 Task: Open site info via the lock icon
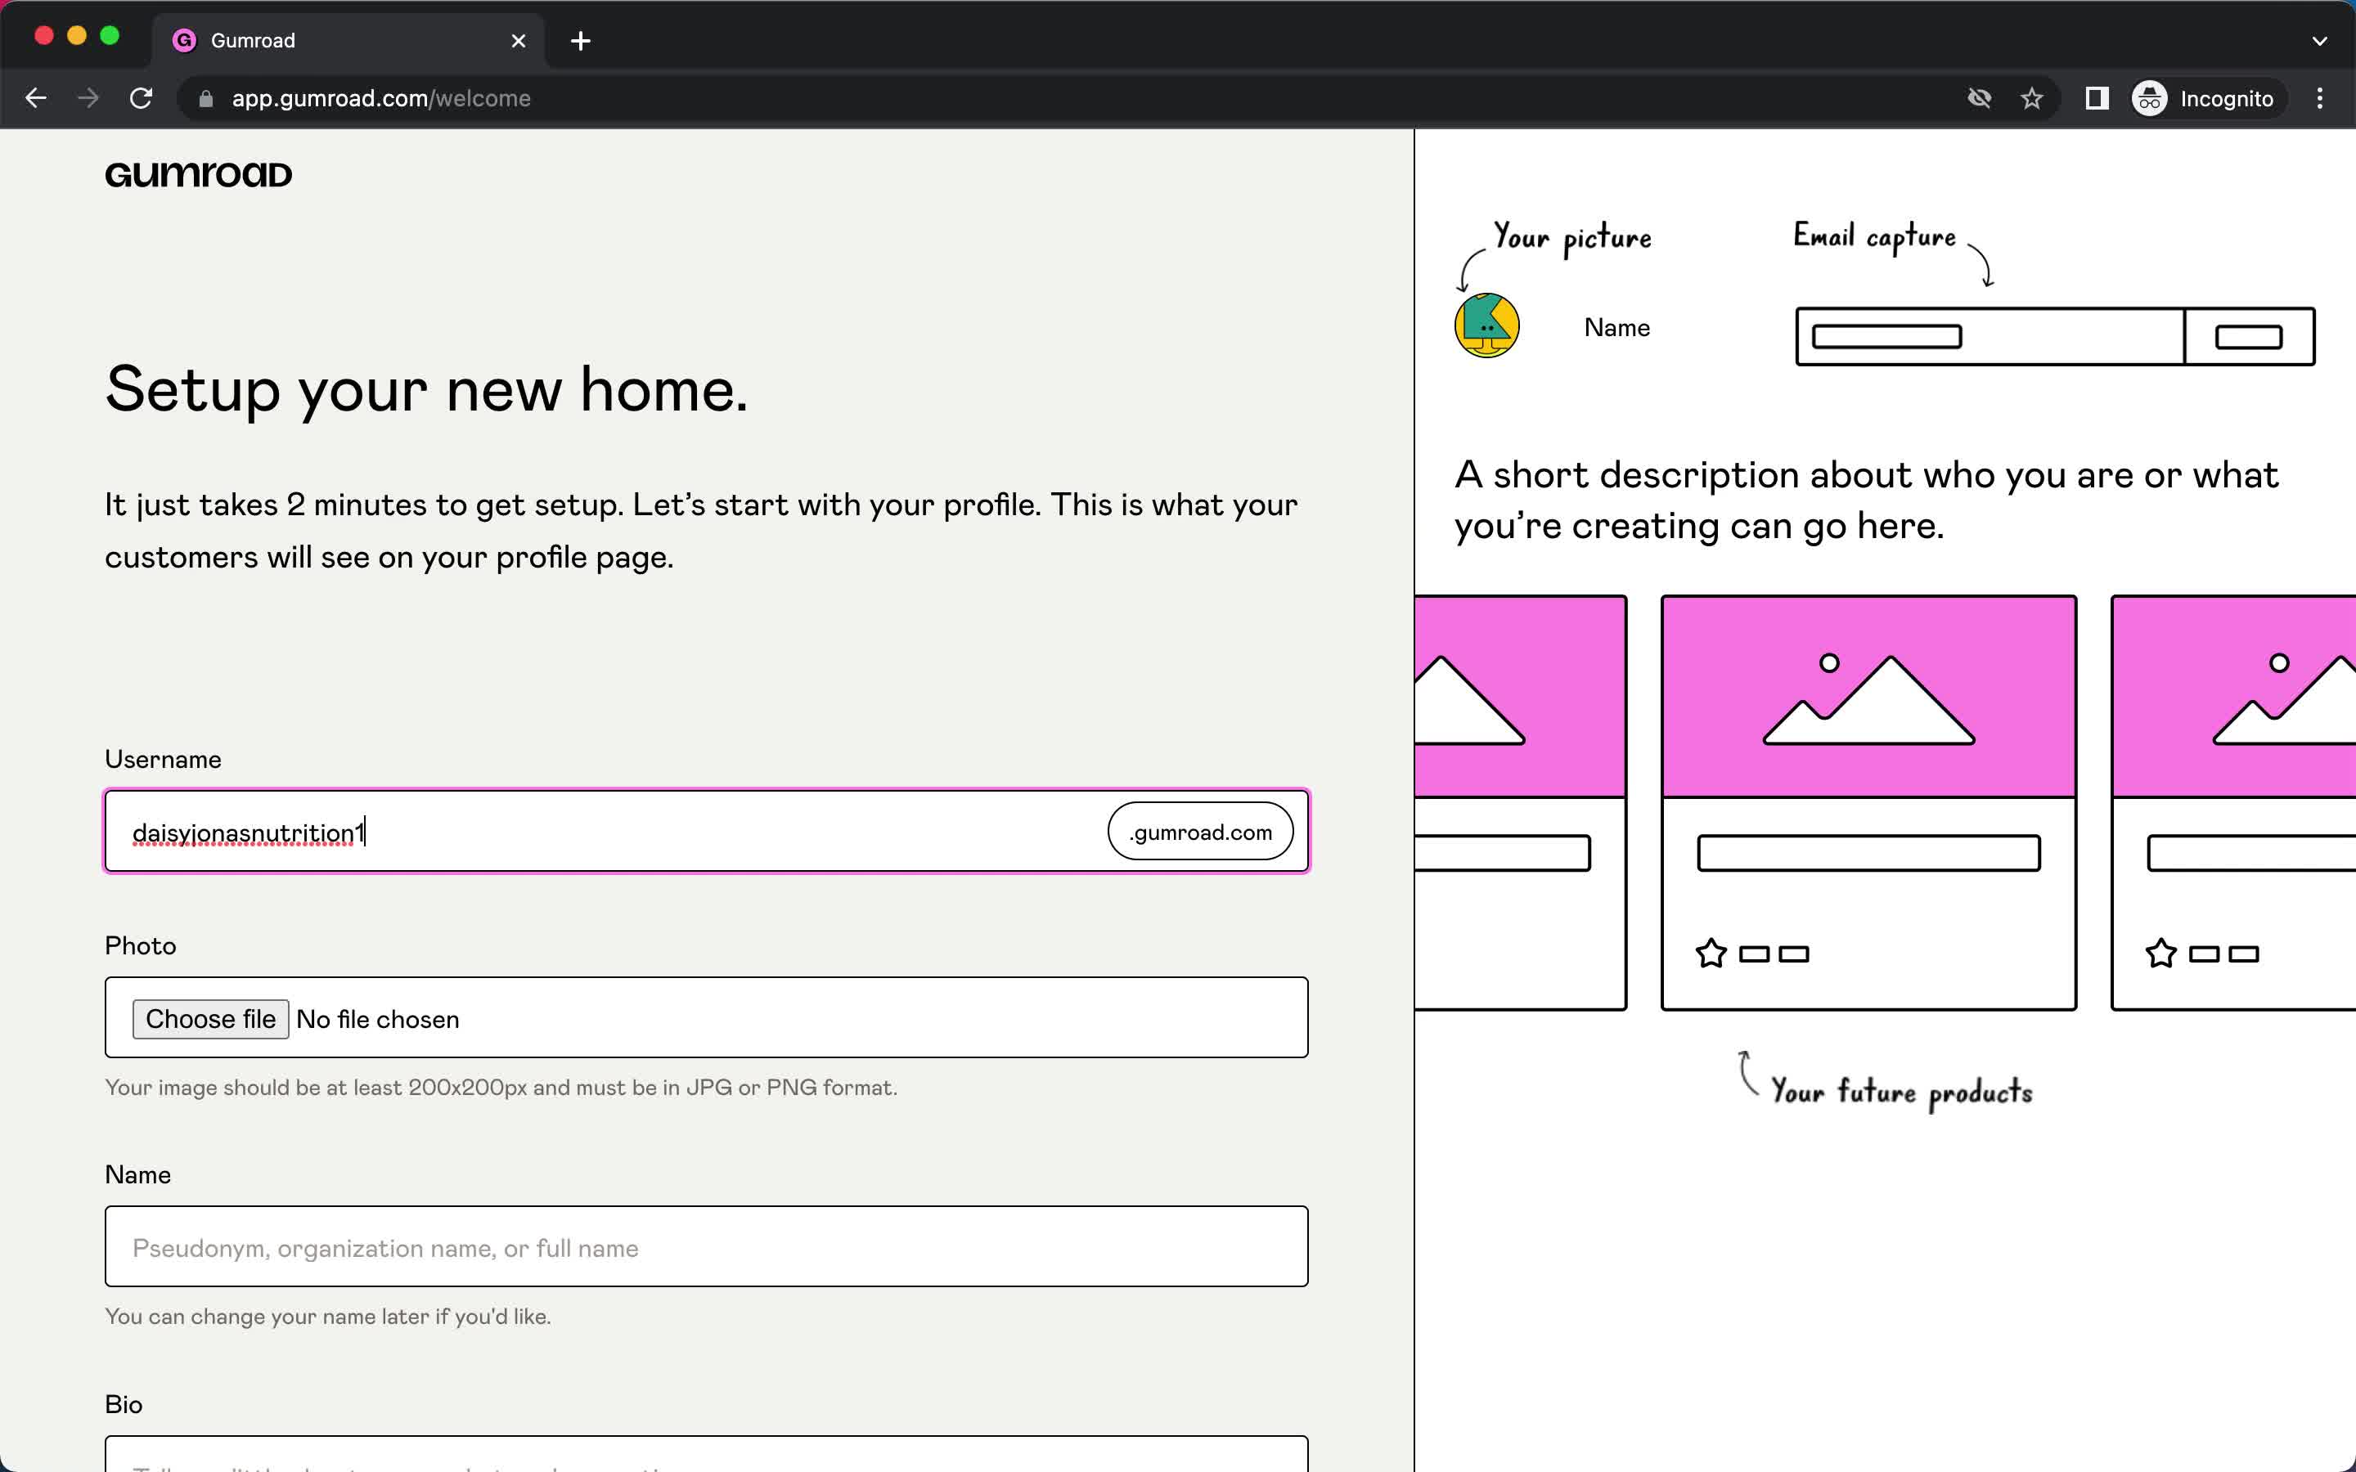[205, 99]
